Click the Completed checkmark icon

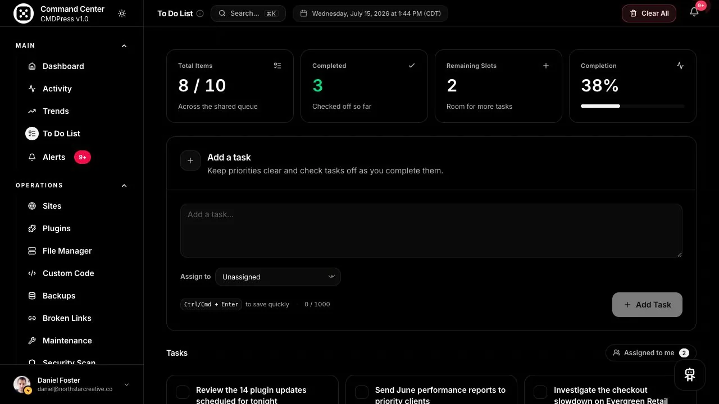[x=412, y=66]
